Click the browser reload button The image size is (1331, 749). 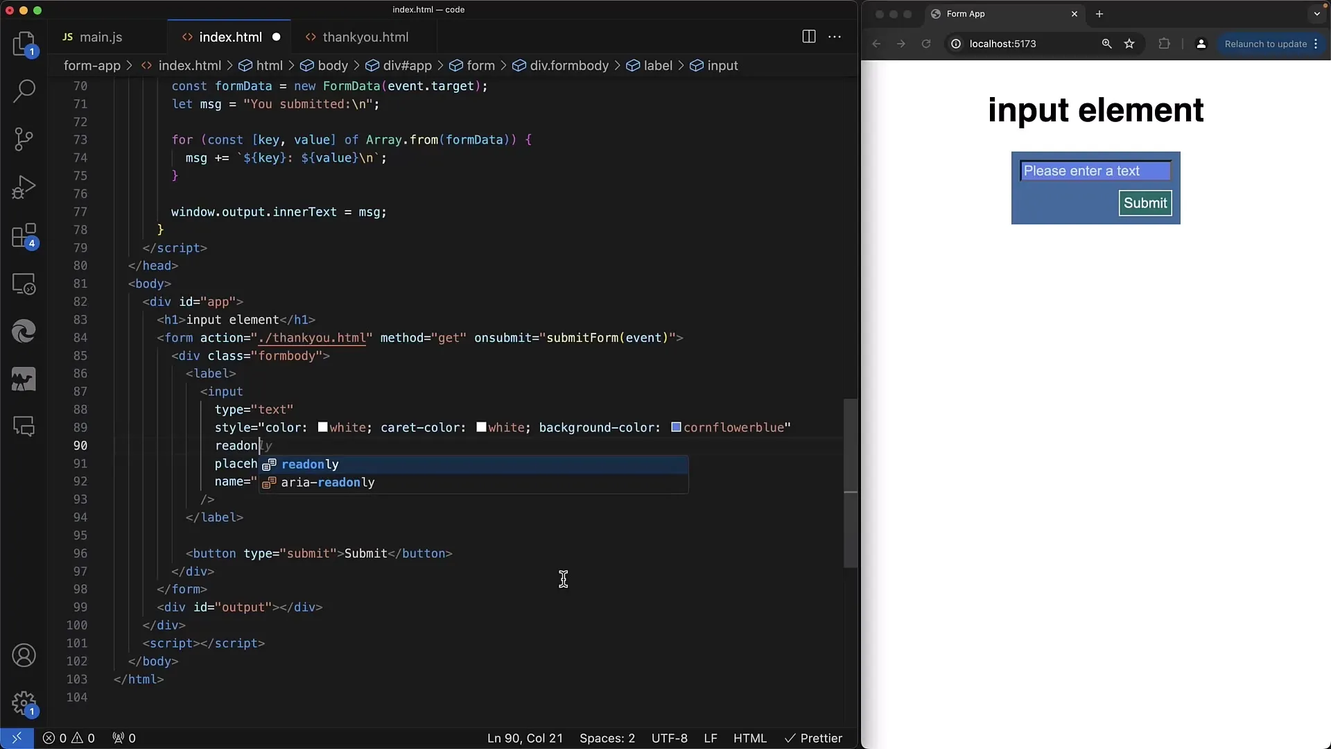[x=925, y=43]
